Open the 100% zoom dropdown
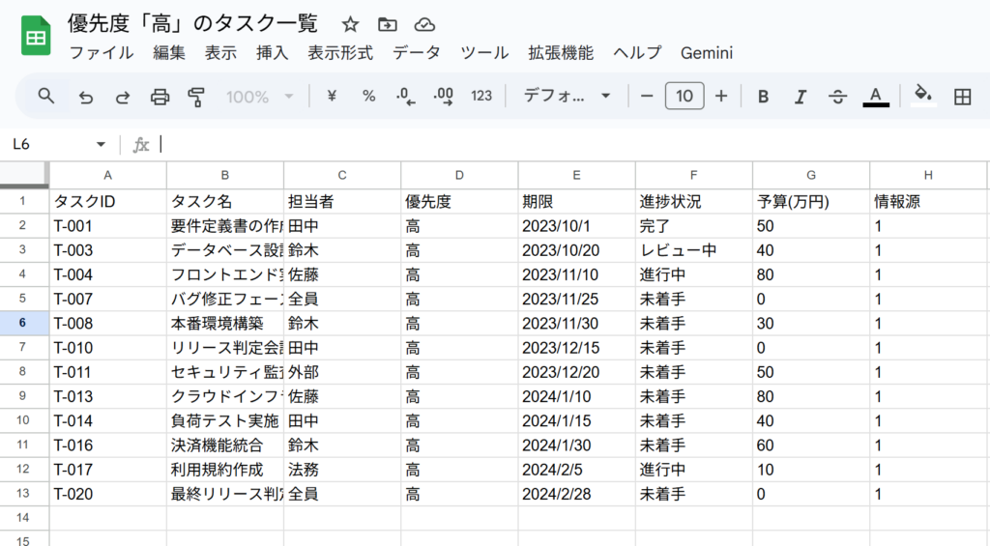 coord(259,96)
